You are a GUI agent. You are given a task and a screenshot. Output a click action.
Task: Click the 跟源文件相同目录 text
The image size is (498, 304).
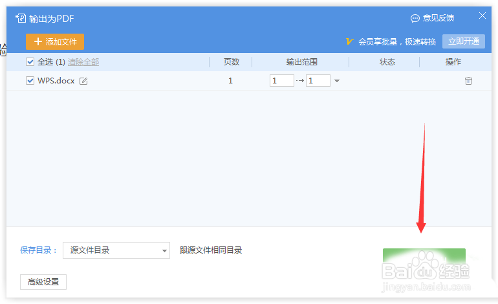pyautogui.click(x=211, y=250)
